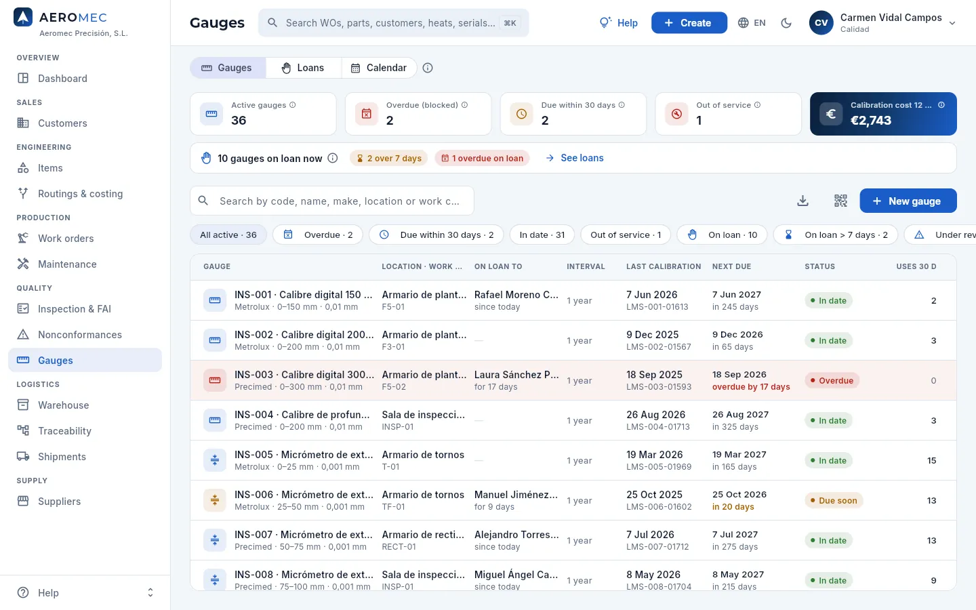Click the Maintenance tools icon

[x=23, y=264]
